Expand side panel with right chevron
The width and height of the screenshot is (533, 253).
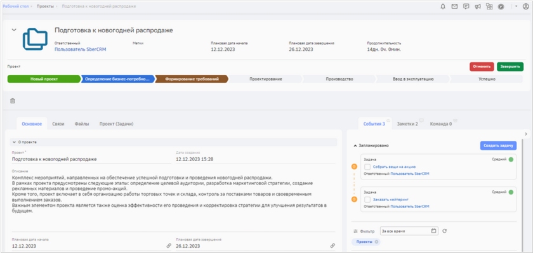pos(526,134)
